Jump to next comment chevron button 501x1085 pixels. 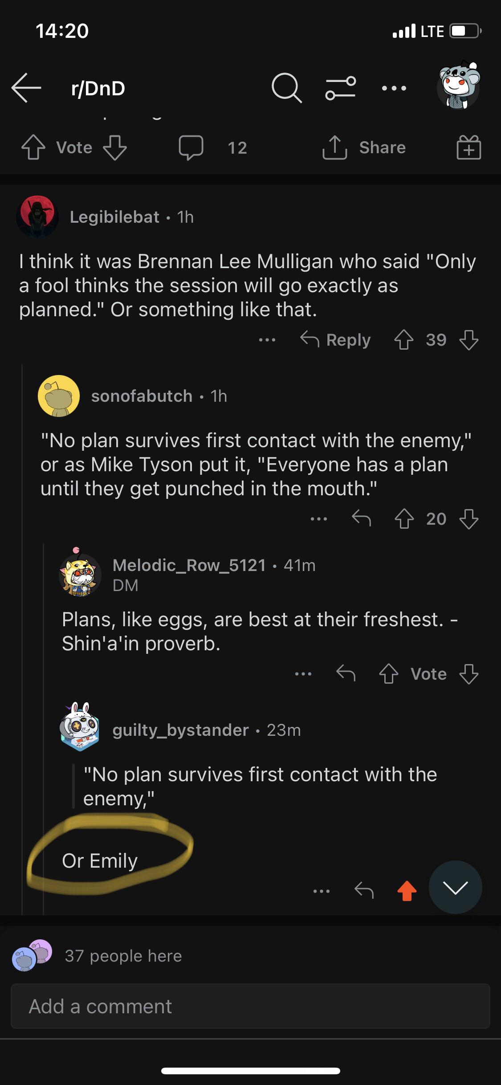[455, 888]
